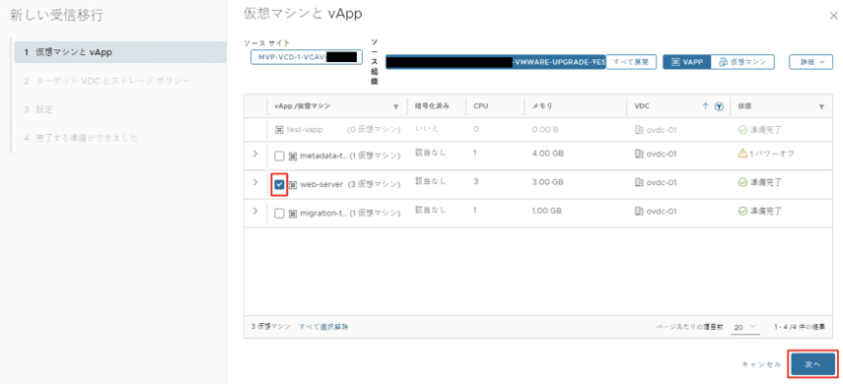Switch view to 仮想マシン

742,62
